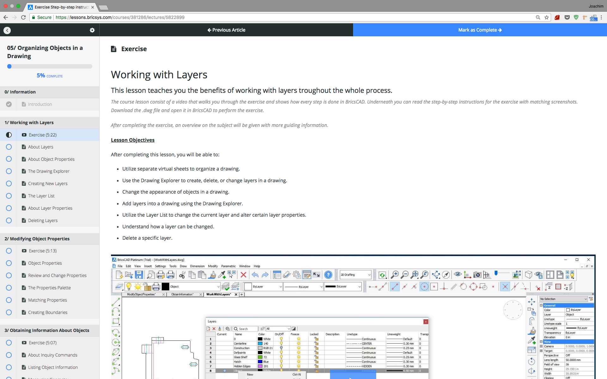The height and width of the screenshot is (379, 607).
Task: Open a new browser tab
Action: [x=103, y=7]
